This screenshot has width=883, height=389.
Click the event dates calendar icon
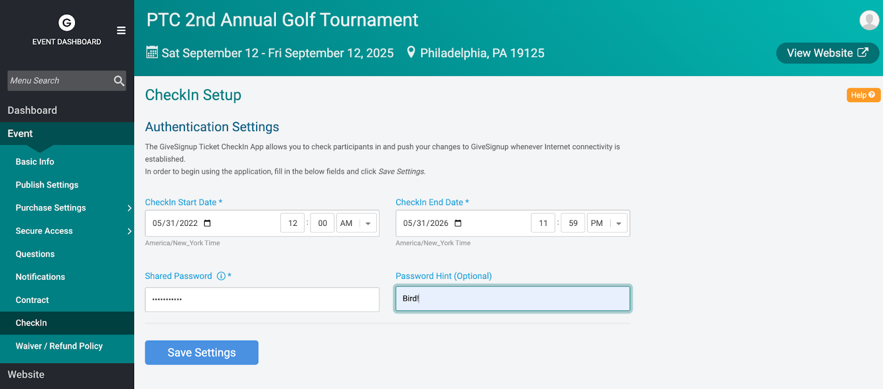tap(152, 52)
